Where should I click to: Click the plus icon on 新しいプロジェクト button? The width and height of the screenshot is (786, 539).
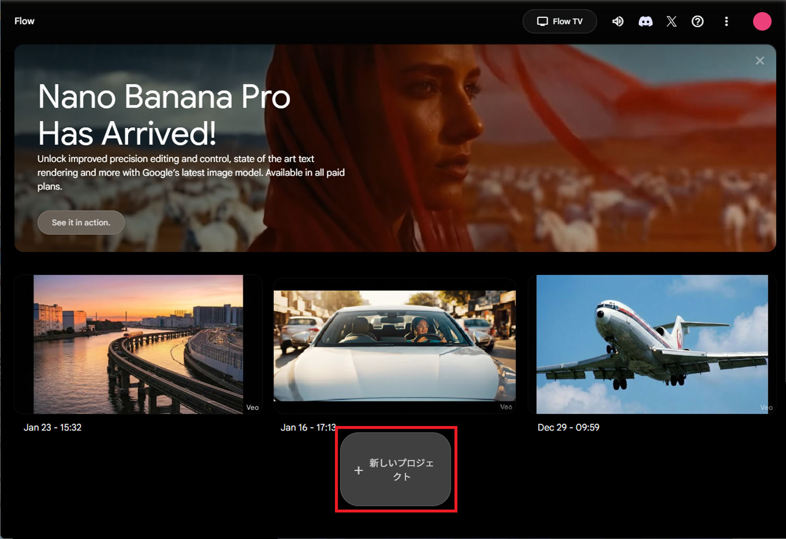(358, 470)
